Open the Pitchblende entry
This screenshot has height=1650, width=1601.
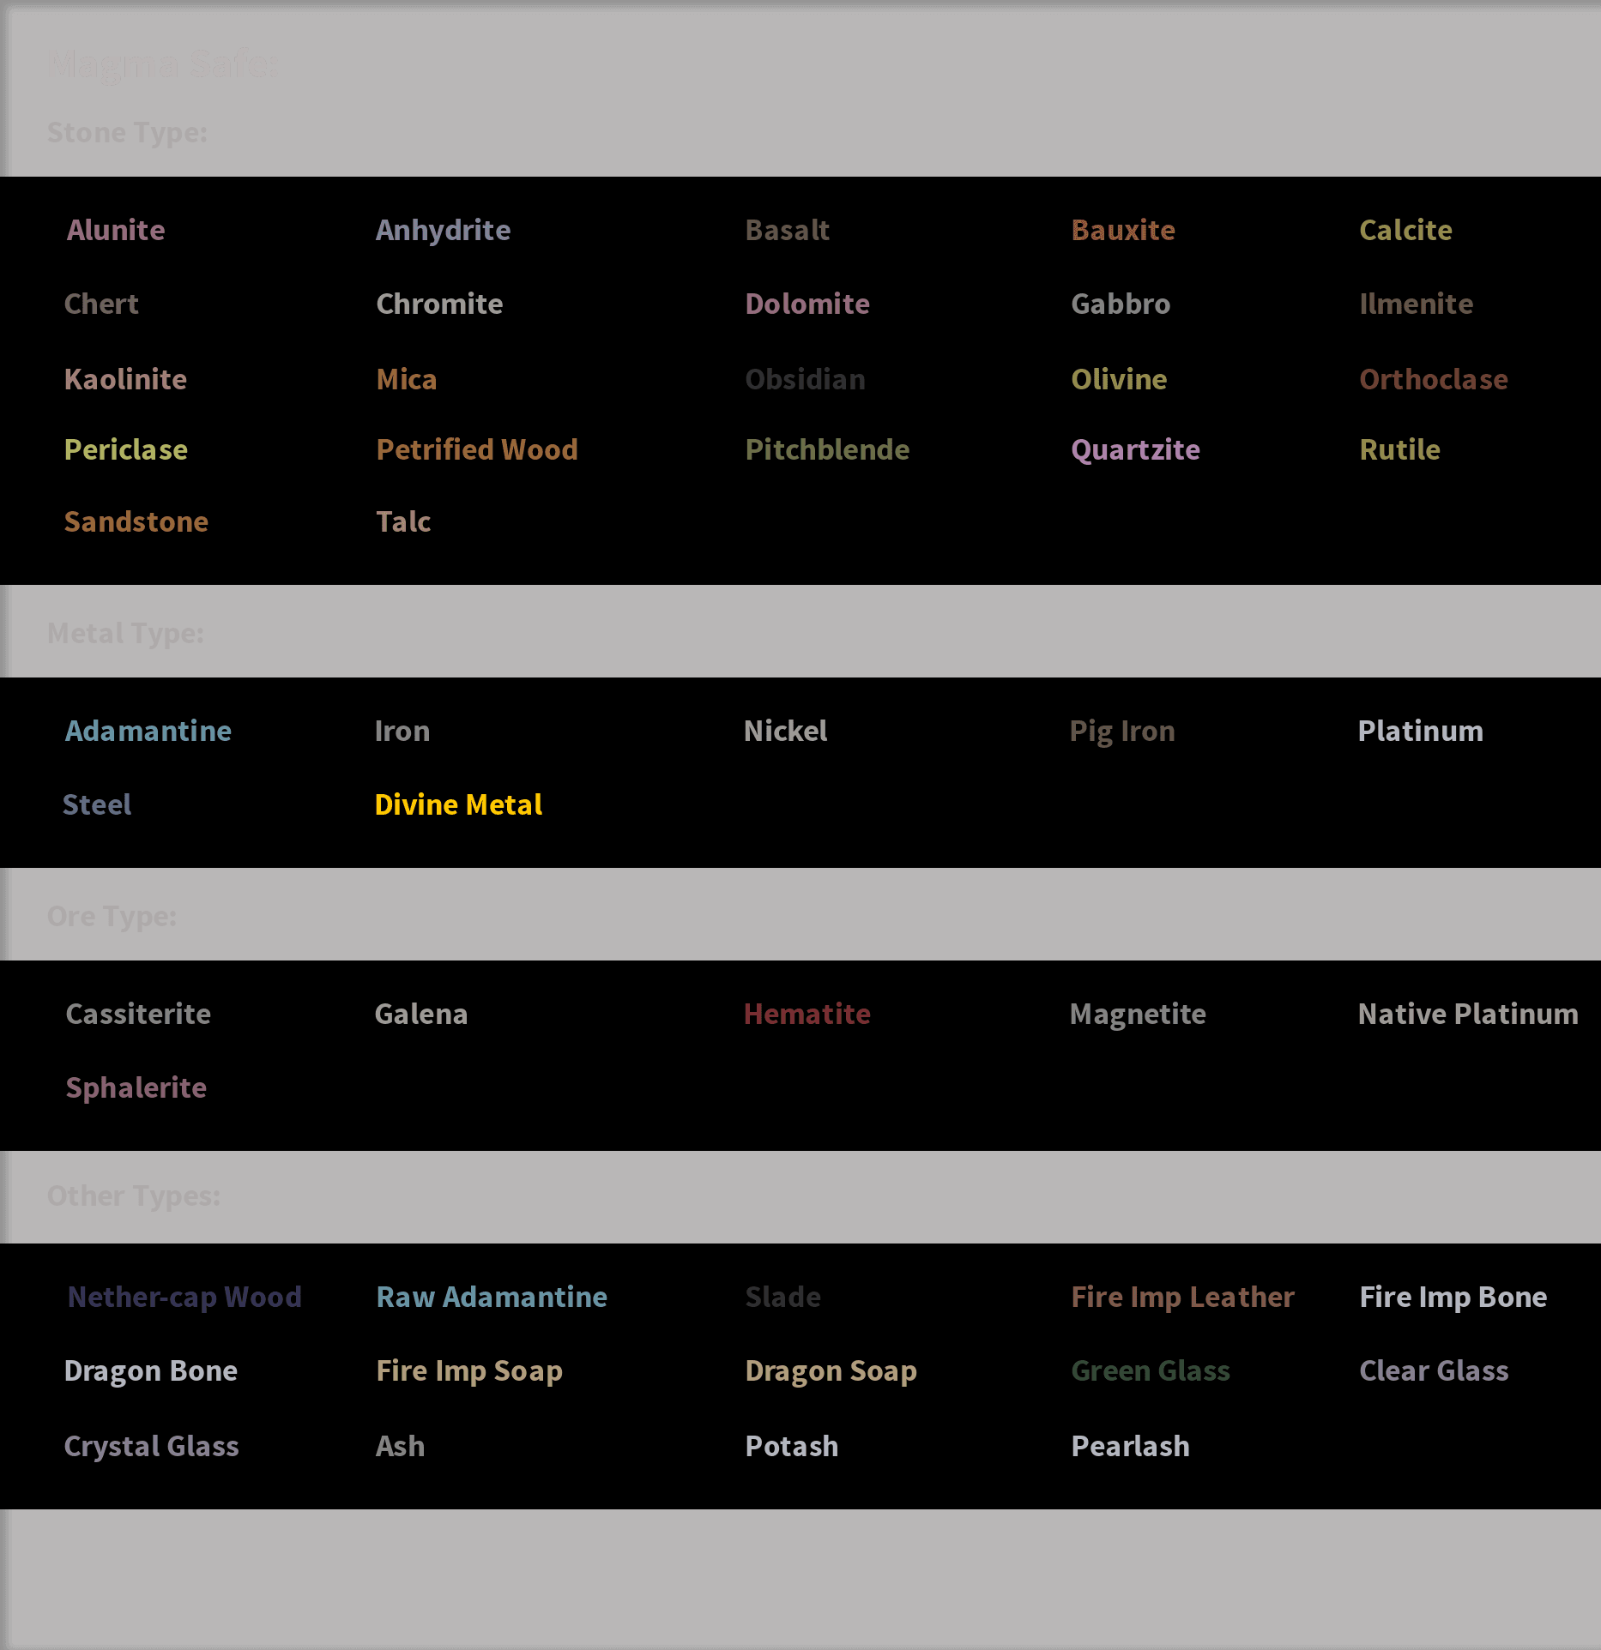tap(827, 449)
